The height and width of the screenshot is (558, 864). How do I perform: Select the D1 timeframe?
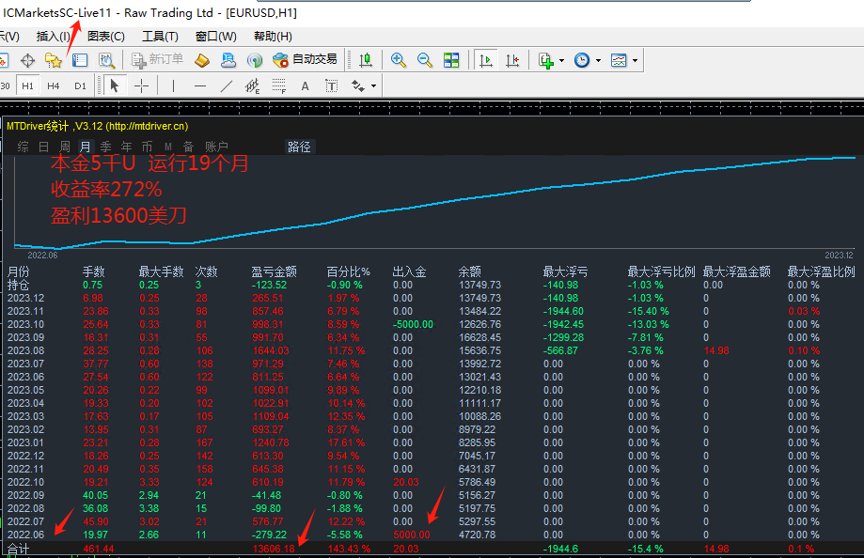coord(81,85)
